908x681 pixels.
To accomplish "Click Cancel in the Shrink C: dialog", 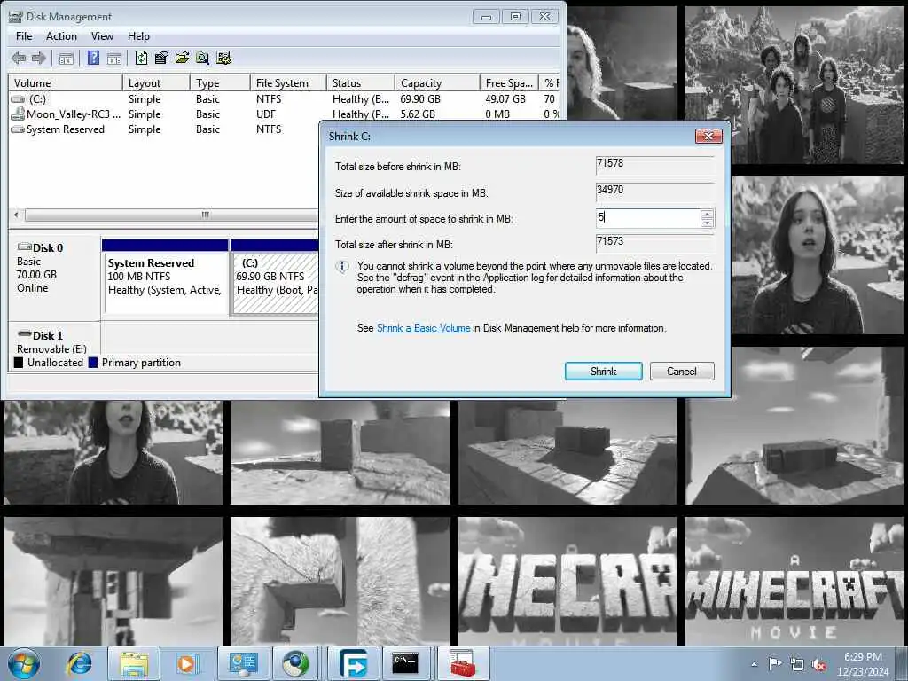I will tap(682, 372).
